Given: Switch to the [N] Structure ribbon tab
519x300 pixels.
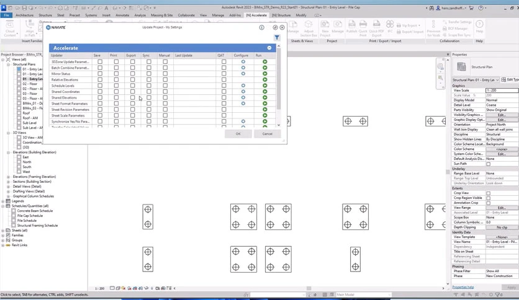Looking at the screenshot, I should pos(281,15).
